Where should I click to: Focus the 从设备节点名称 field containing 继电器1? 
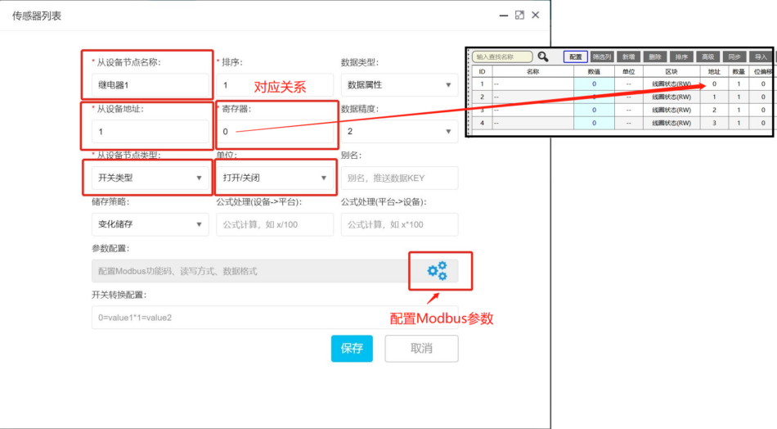[x=150, y=85]
